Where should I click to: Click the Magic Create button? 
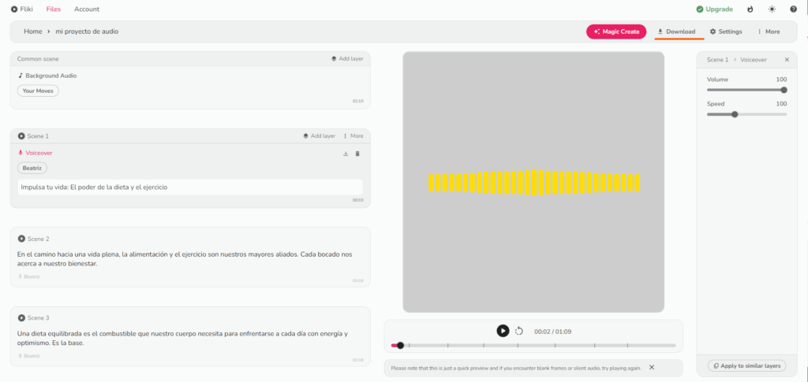point(615,32)
